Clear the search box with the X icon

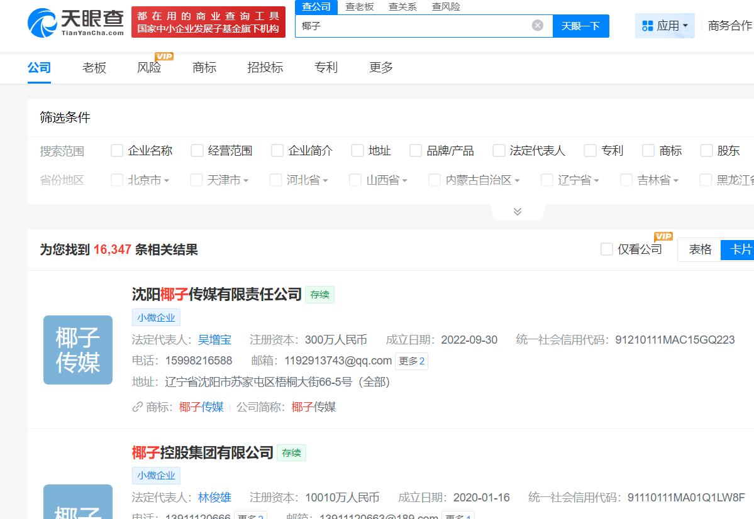537,24
